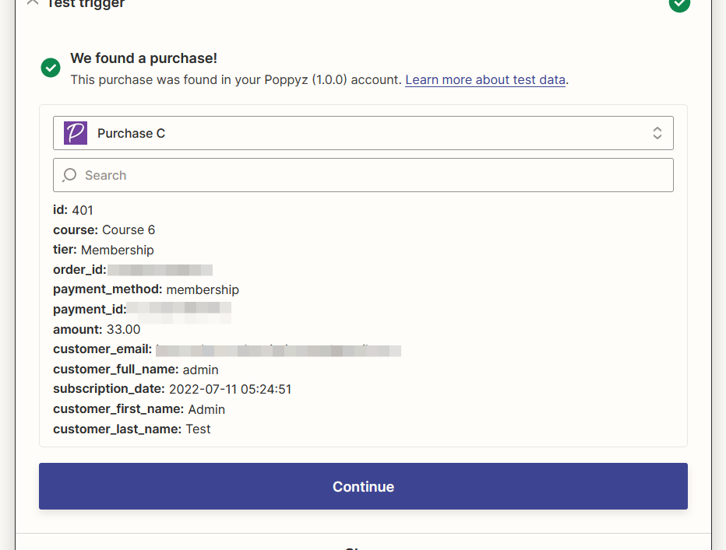The image size is (726, 550).
Task: Open the "Learn more about test data" link
Action: pos(485,79)
